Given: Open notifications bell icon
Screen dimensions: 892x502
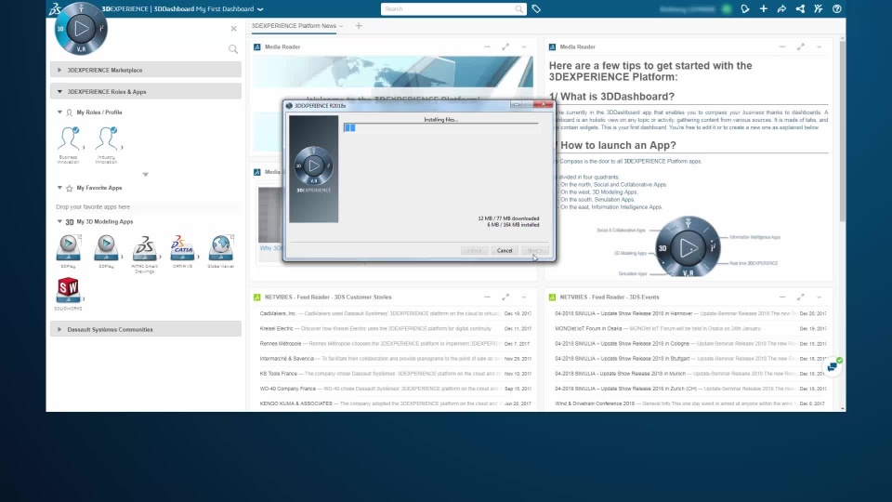Looking at the screenshot, I should pos(744,9).
